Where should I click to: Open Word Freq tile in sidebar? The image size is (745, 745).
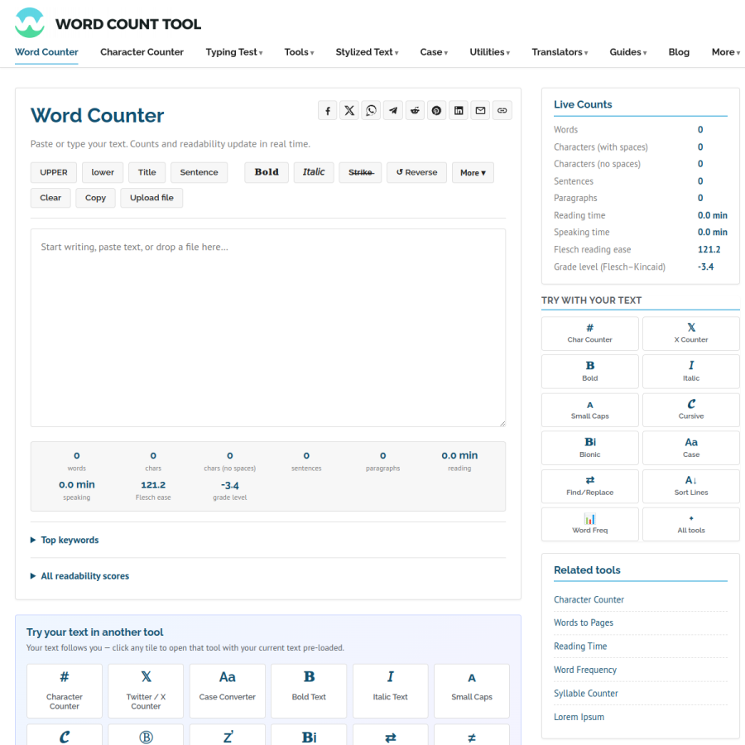pos(589,524)
